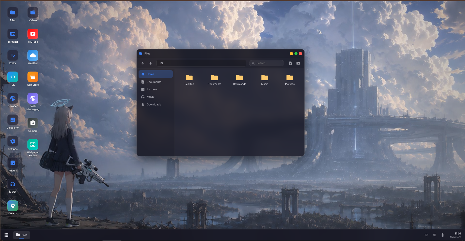Image resolution: width=465 pixels, height=241 pixels.
Task: Launch the Chat AI app
Action: [x=13, y=208]
